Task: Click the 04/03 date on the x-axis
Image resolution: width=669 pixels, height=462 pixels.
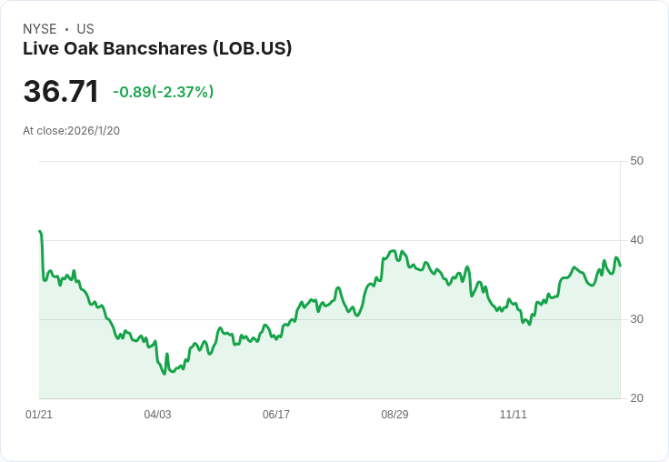Action: [157, 414]
